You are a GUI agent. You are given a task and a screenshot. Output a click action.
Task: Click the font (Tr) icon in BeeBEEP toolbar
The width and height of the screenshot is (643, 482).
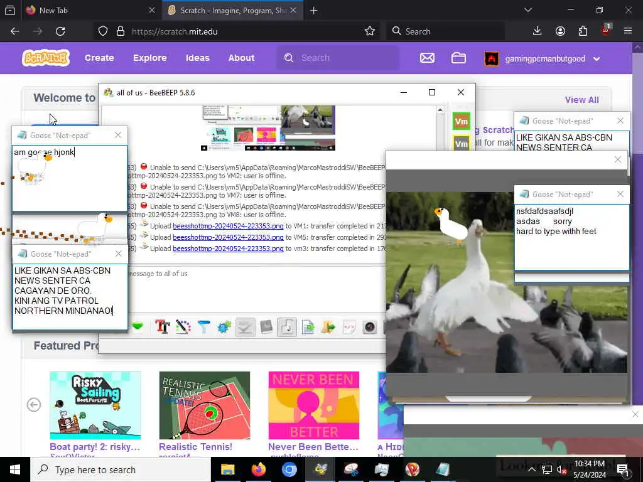tap(163, 327)
